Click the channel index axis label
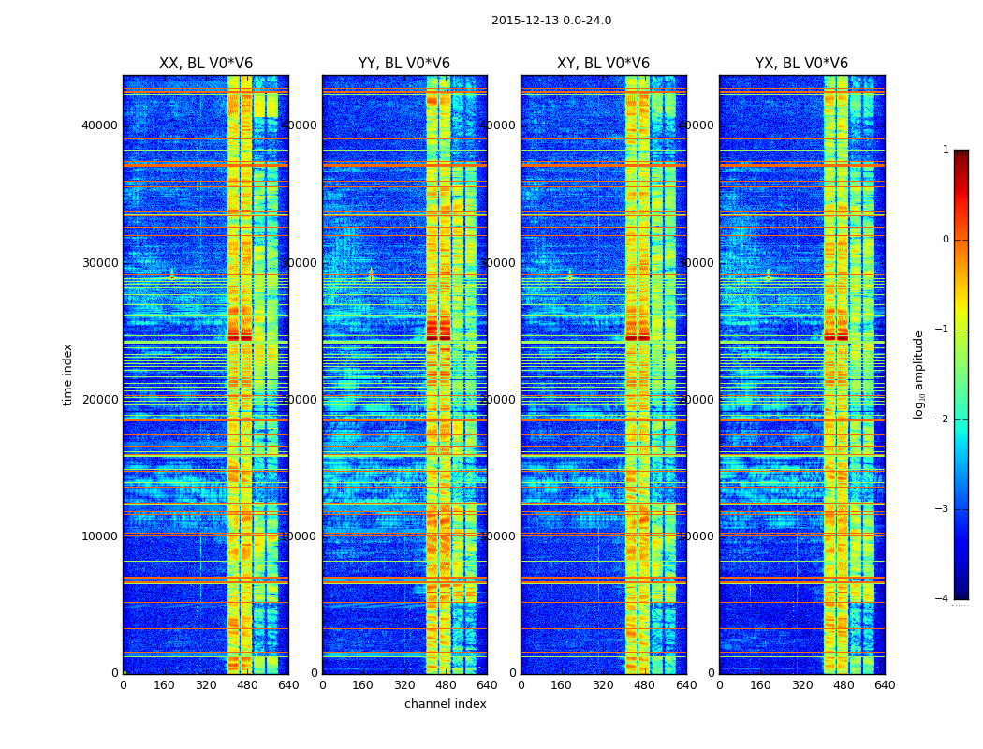Image resolution: width=983 pixels, height=749 pixels. point(445,704)
